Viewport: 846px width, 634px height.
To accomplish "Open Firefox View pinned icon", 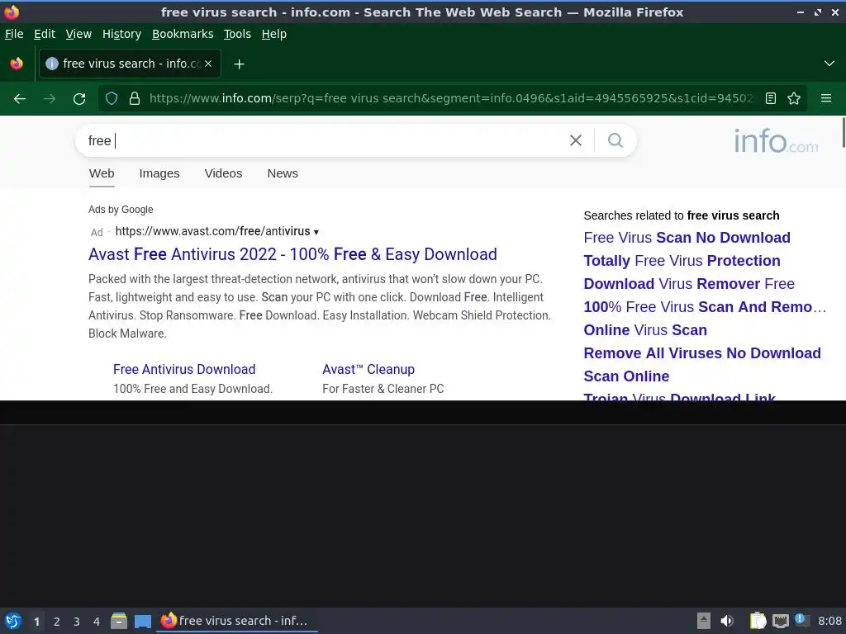I will coord(17,64).
